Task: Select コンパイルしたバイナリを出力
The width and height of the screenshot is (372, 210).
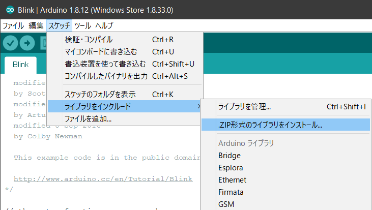Action: (x=125, y=76)
